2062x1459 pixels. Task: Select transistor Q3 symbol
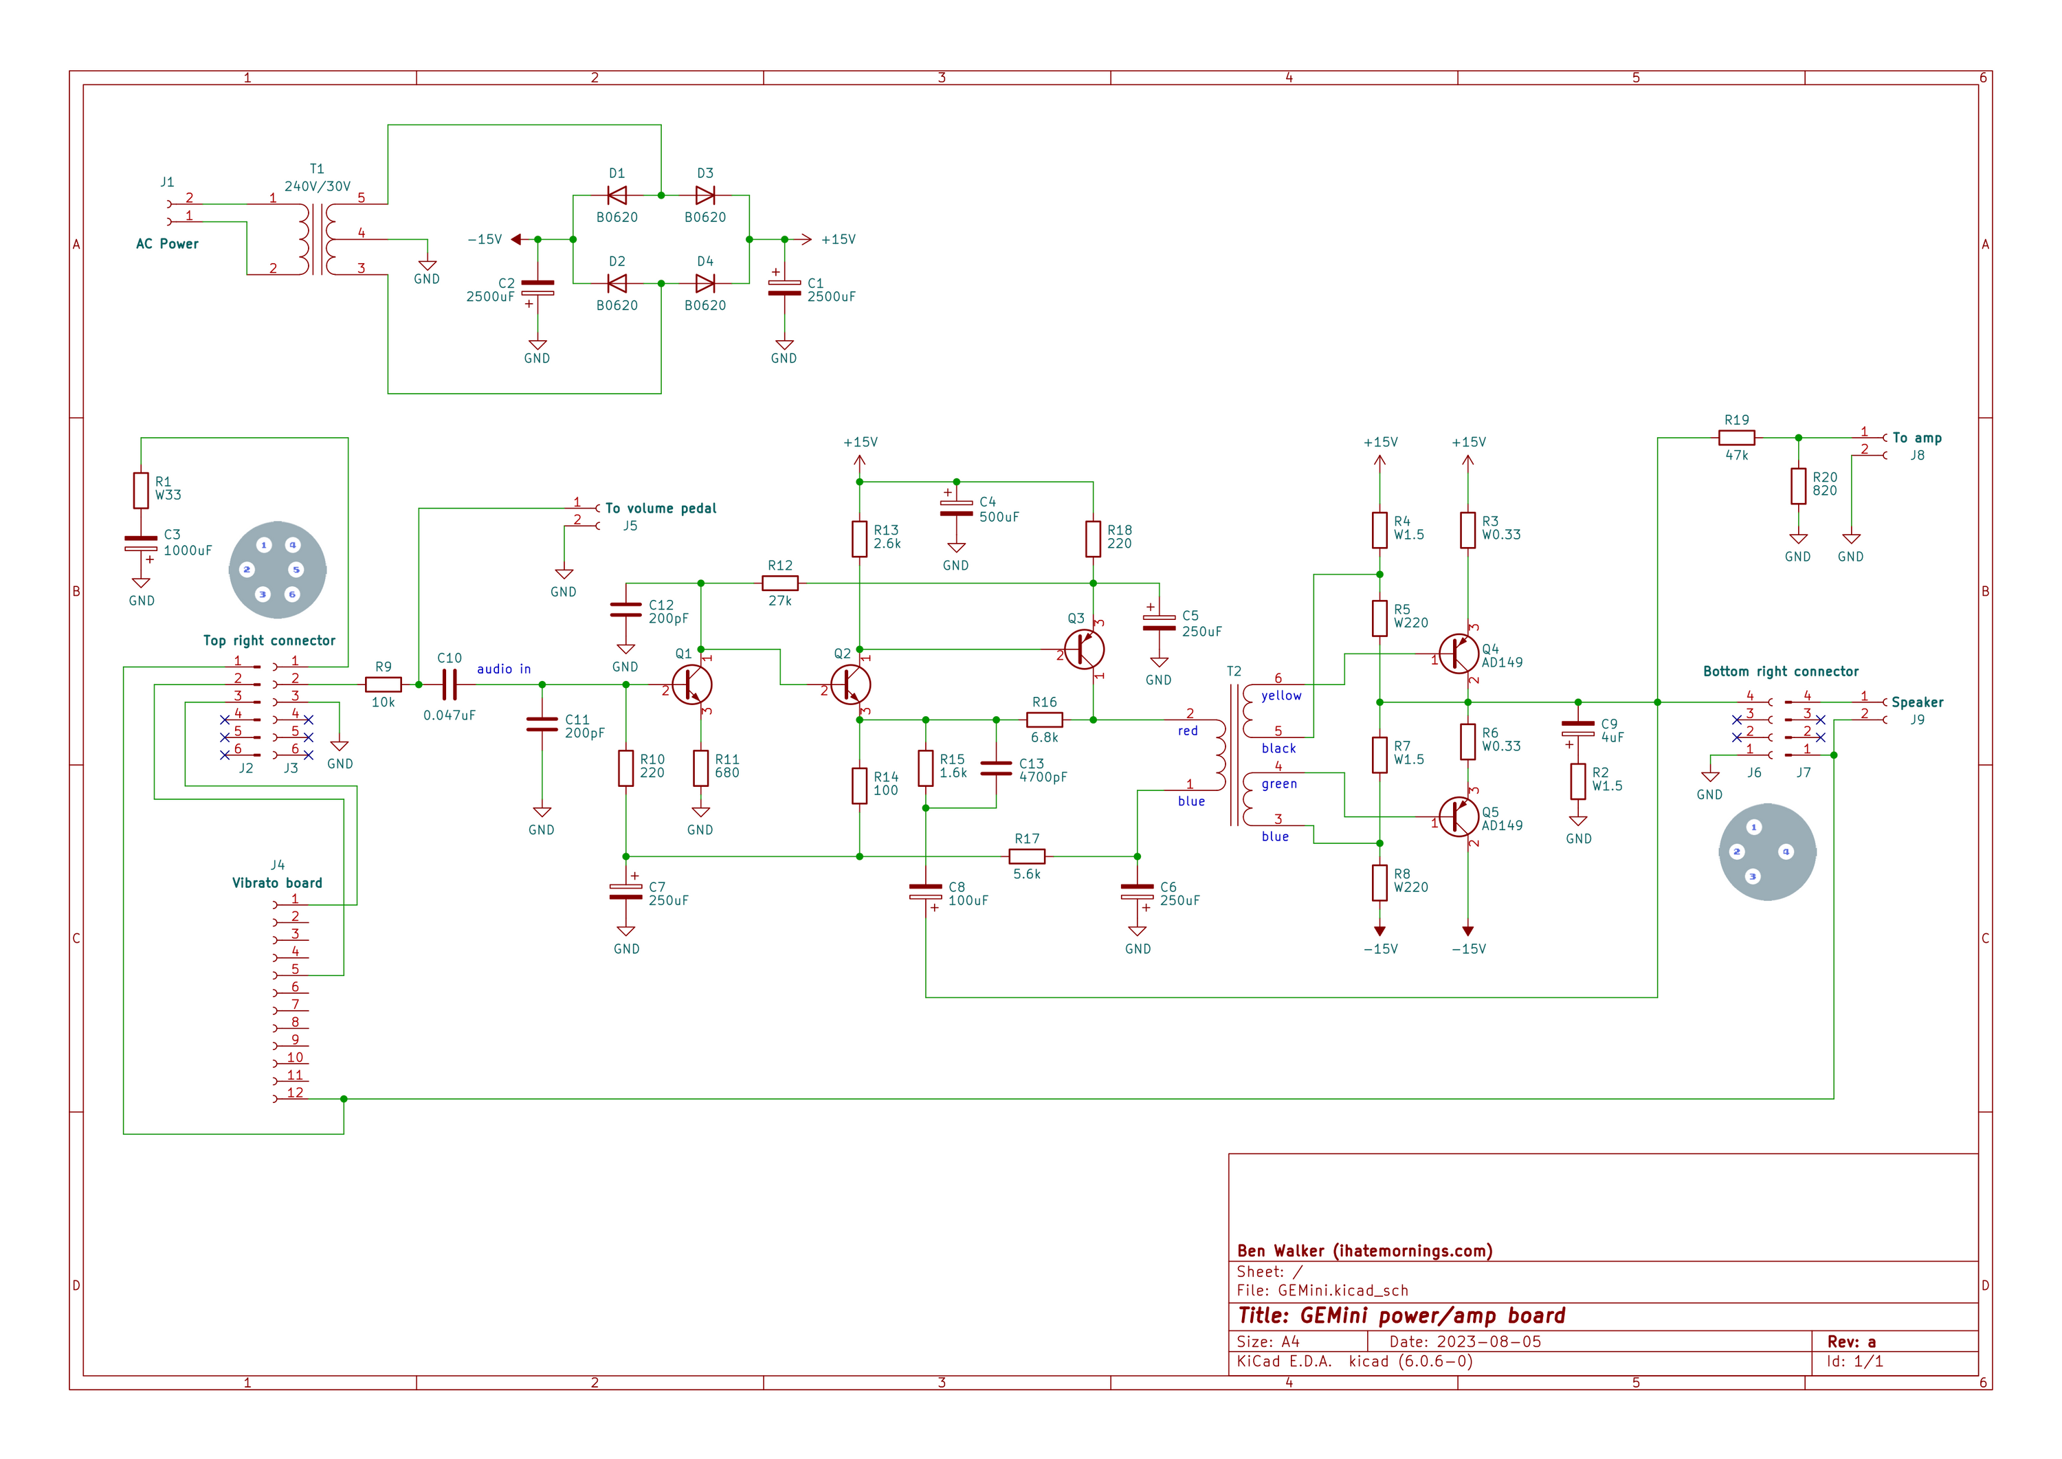(1083, 649)
